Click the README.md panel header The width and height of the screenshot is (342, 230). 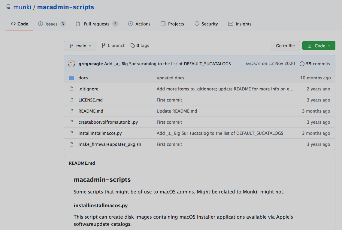pyautogui.click(x=82, y=163)
